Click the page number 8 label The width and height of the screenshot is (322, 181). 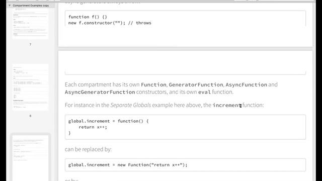[x=30, y=116]
